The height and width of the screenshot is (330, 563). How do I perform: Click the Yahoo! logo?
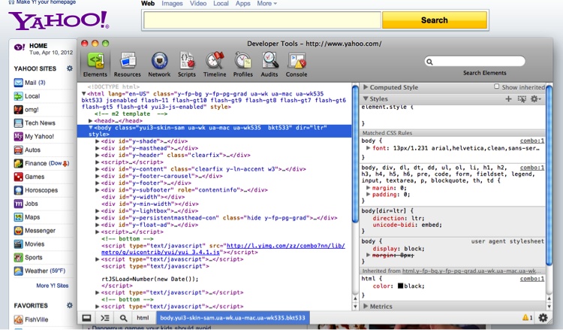pos(59,20)
